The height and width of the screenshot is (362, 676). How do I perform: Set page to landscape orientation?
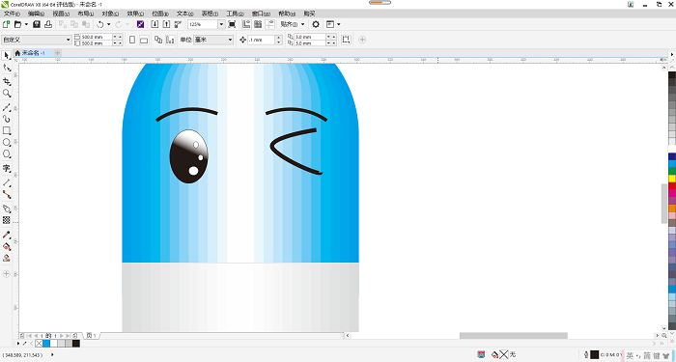click(x=144, y=40)
